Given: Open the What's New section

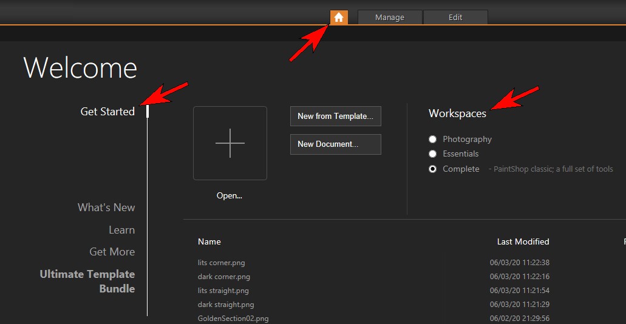Looking at the screenshot, I should click(106, 208).
